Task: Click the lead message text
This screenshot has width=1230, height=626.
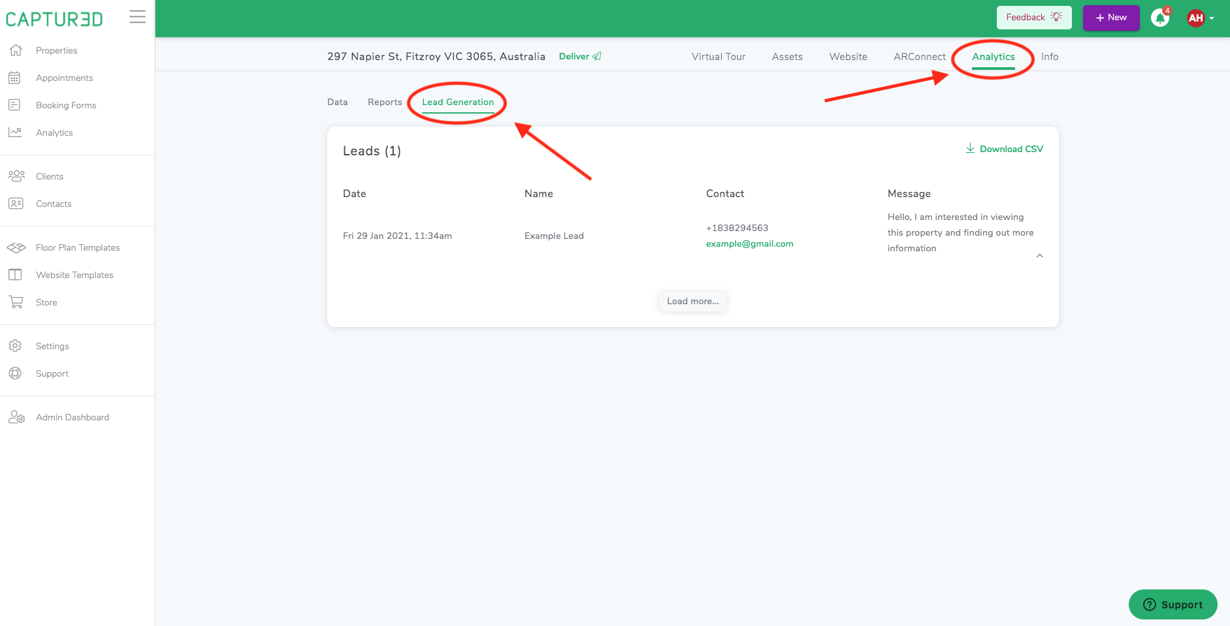Action: pyautogui.click(x=961, y=232)
